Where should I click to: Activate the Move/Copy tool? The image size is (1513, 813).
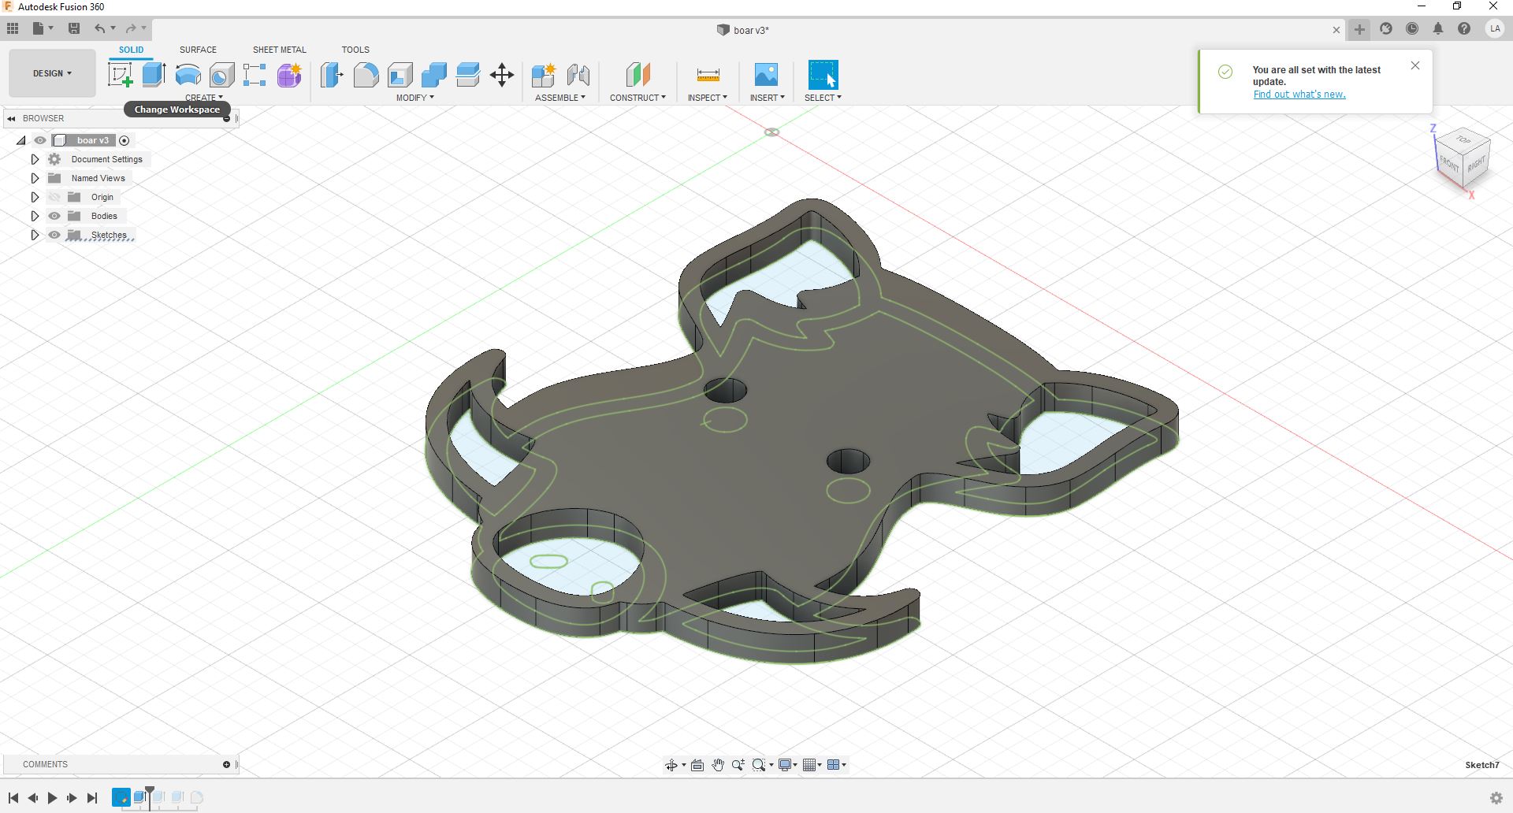(502, 75)
